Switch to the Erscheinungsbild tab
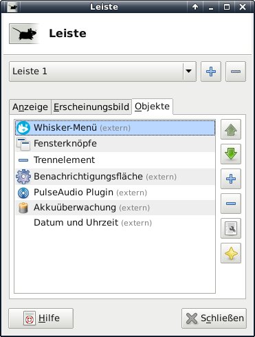 pos(91,107)
